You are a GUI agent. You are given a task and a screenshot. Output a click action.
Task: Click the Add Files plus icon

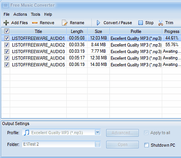[6, 23]
